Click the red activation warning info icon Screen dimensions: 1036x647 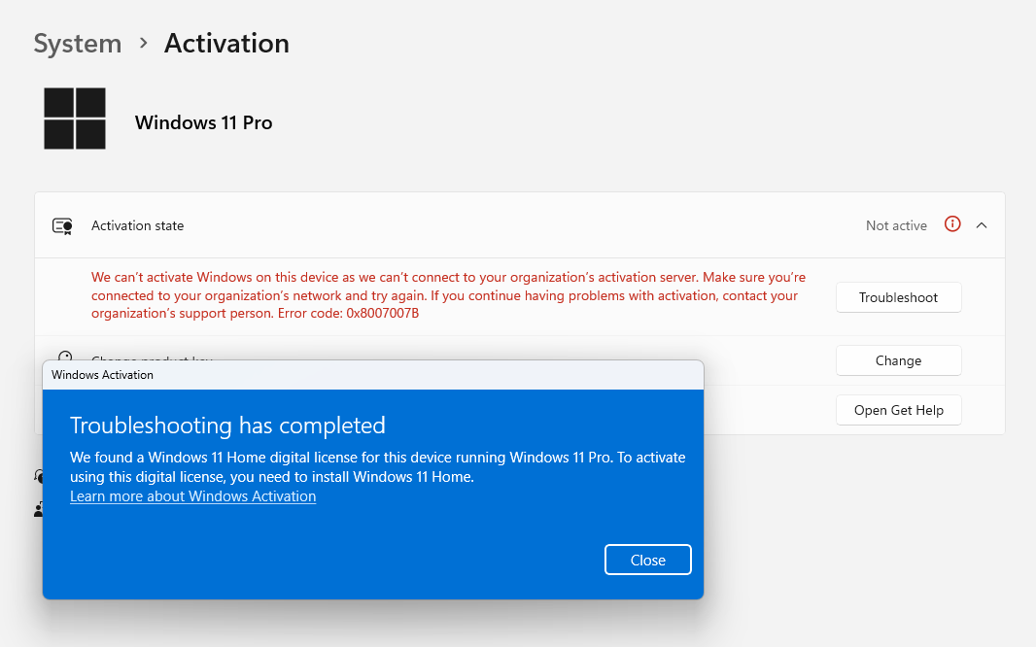tap(952, 224)
